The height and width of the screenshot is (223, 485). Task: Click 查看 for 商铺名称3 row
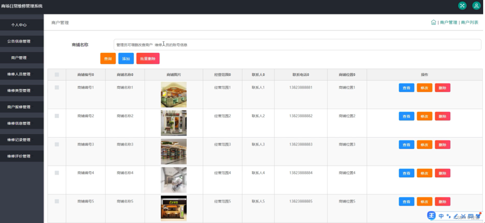407,145
